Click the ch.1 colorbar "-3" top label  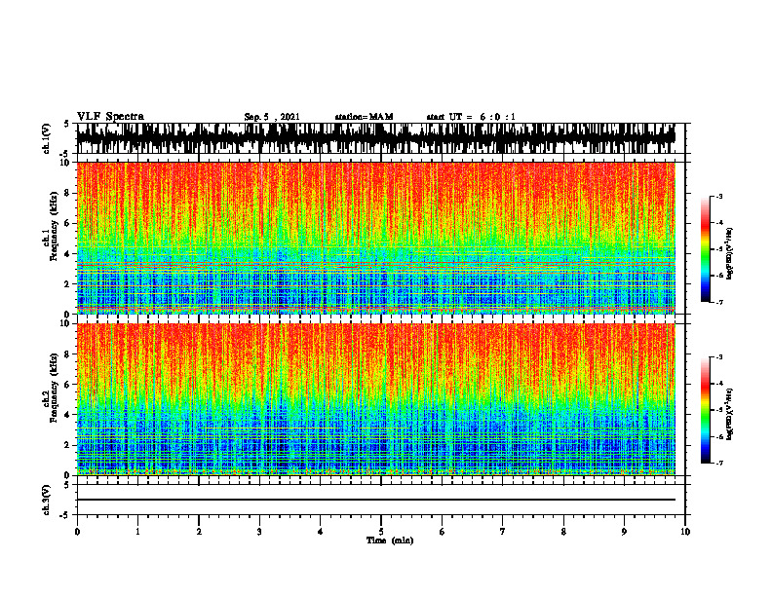(x=719, y=197)
